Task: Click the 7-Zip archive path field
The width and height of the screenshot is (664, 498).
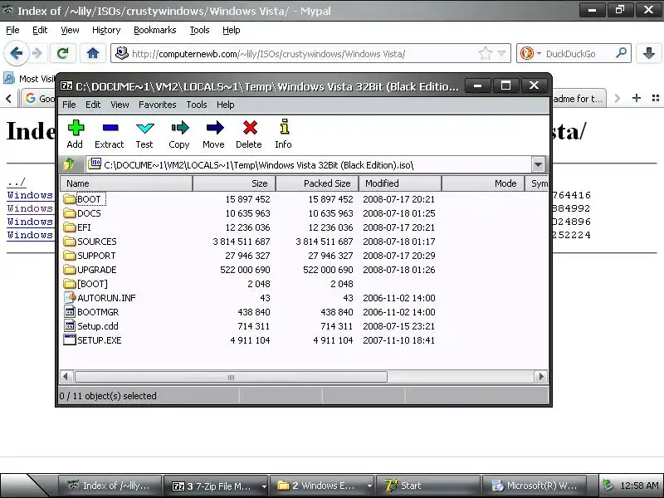Action: (x=315, y=164)
